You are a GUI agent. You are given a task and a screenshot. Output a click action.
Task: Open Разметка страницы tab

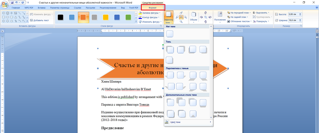60,8
